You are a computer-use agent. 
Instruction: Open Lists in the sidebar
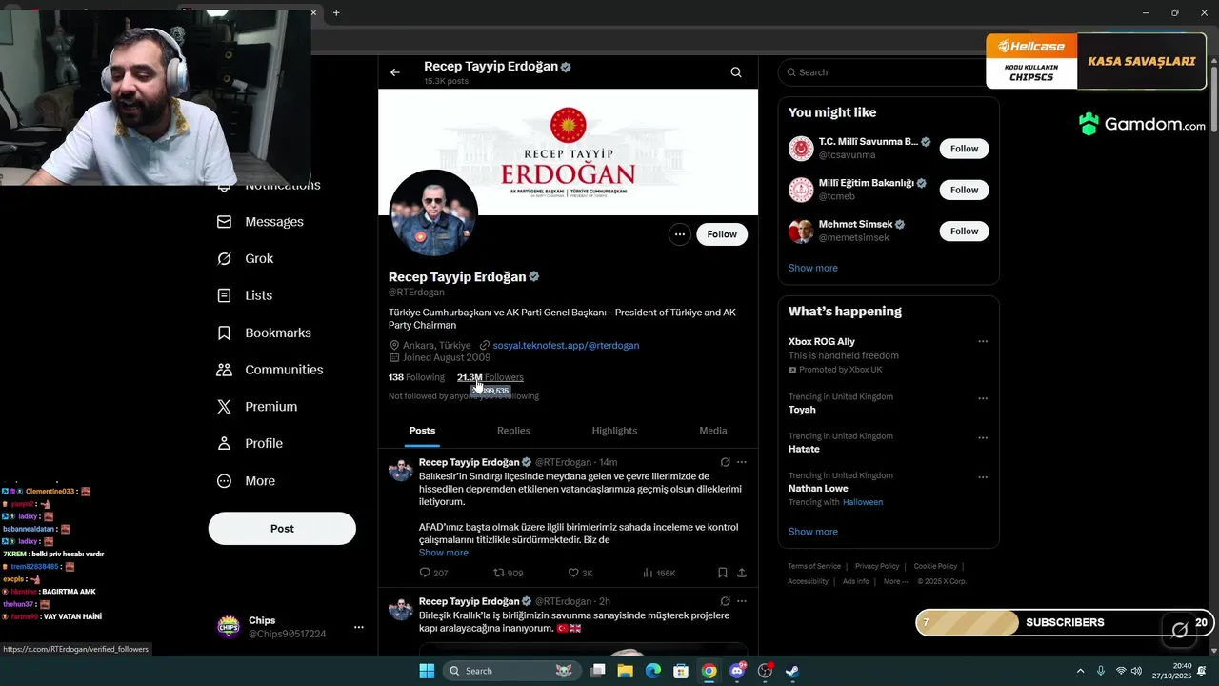[x=245, y=296]
